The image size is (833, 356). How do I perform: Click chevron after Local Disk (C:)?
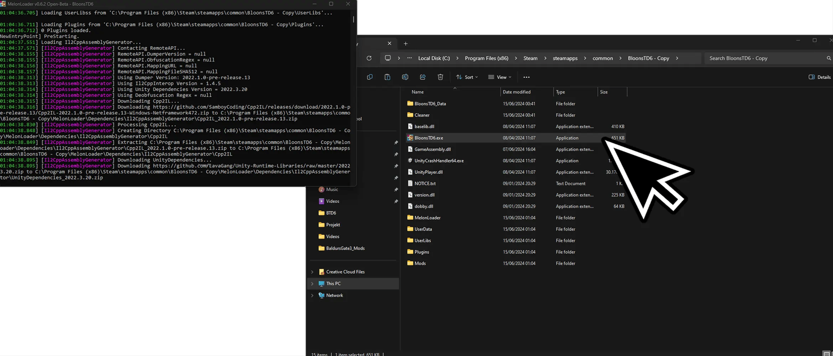coord(457,58)
